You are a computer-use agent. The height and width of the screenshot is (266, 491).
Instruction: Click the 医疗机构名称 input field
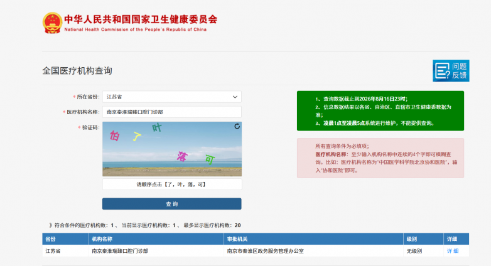click(172, 112)
